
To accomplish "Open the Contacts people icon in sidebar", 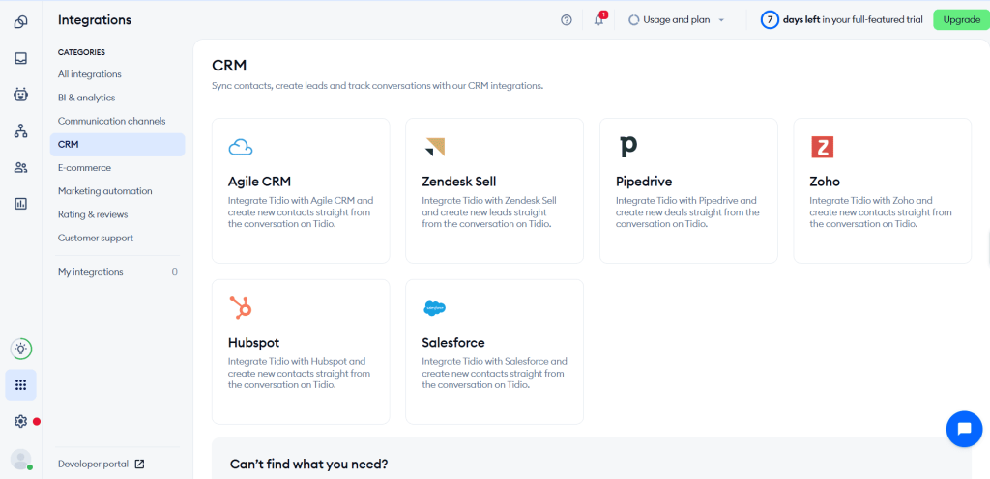I will [21, 168].
